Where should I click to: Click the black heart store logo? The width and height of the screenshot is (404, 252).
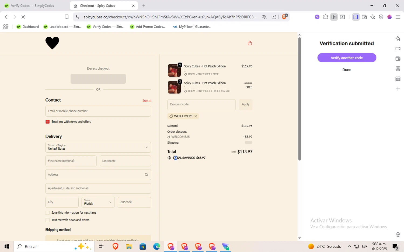pos(52,43)
